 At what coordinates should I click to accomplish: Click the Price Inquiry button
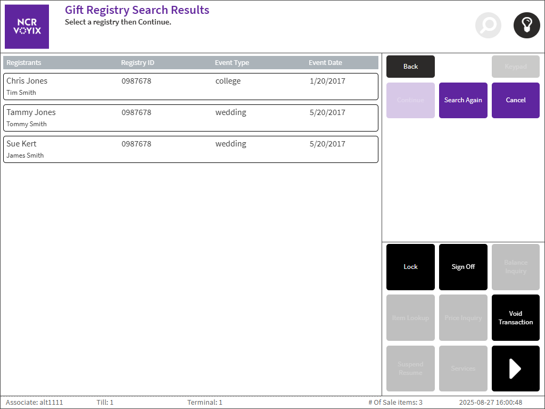tap(463, 318)
